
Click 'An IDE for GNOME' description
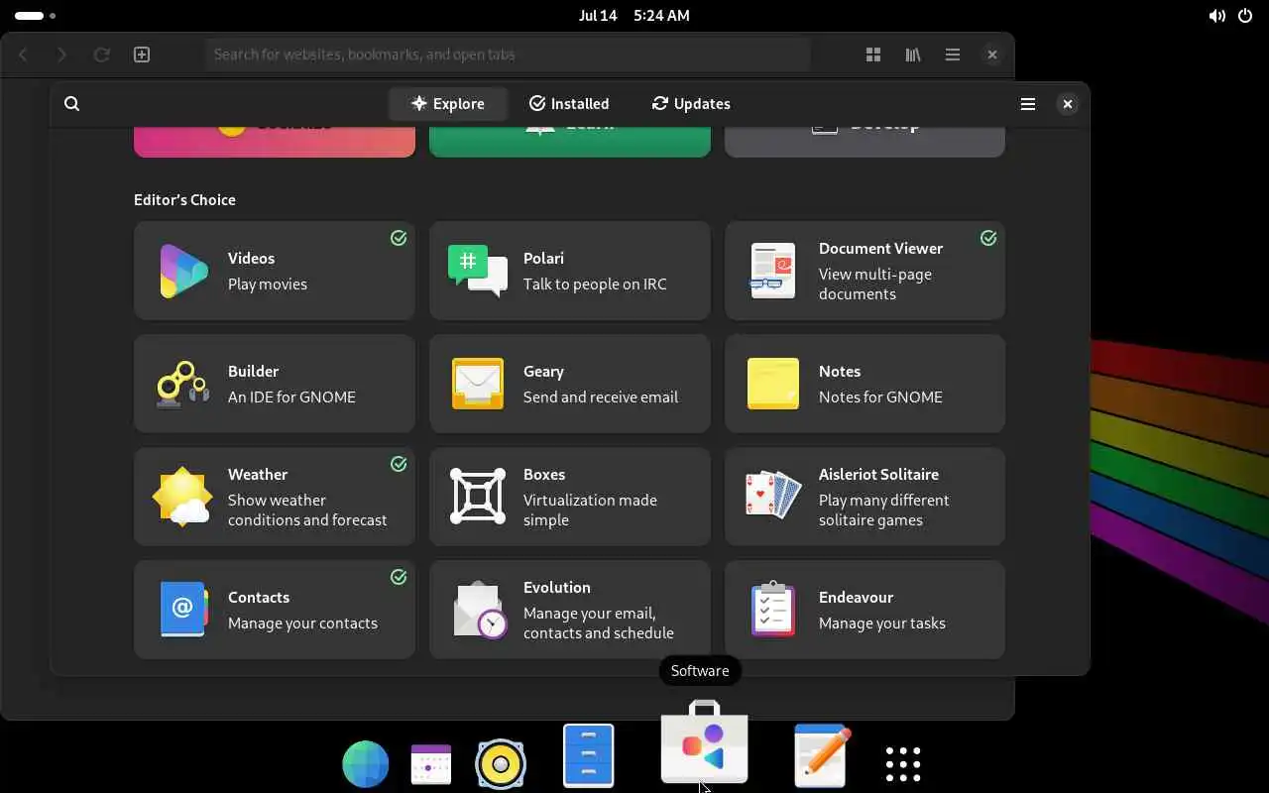coord(291,397)
